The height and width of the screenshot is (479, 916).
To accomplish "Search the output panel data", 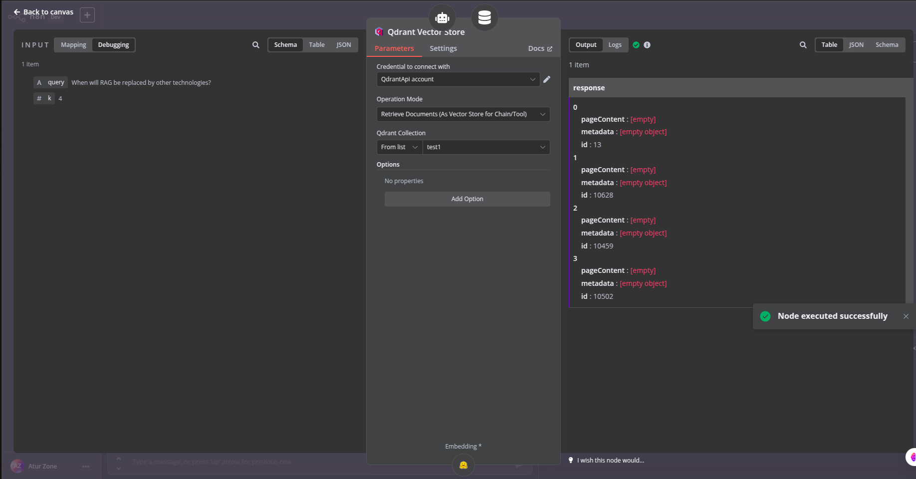I will point(803,45).
